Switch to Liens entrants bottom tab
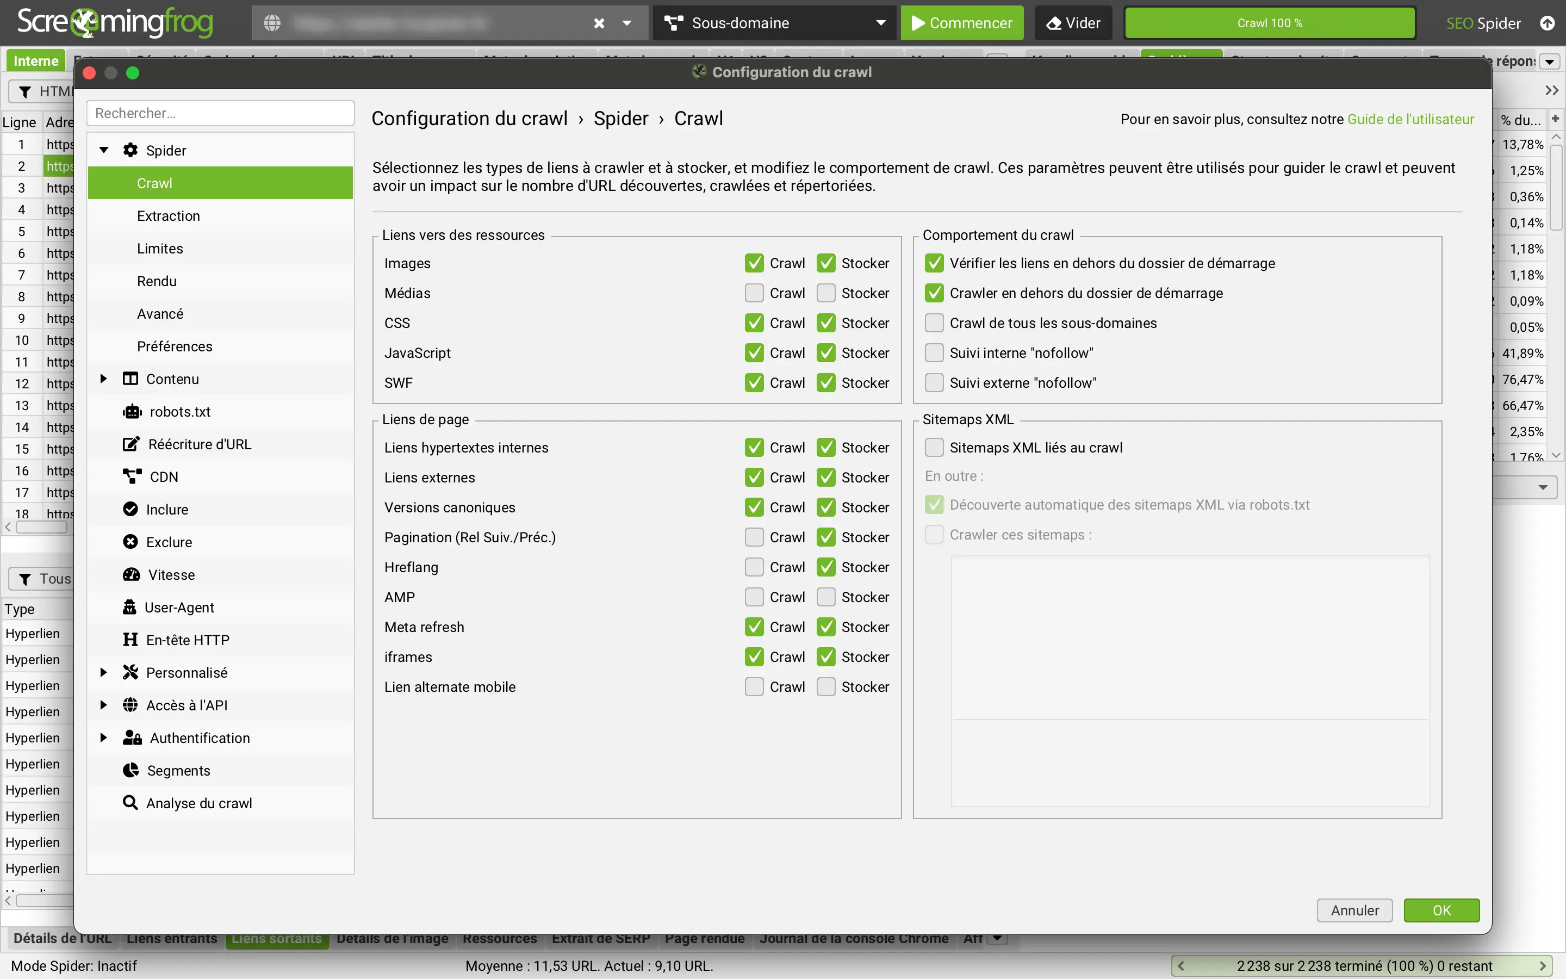 click(172, 938)
